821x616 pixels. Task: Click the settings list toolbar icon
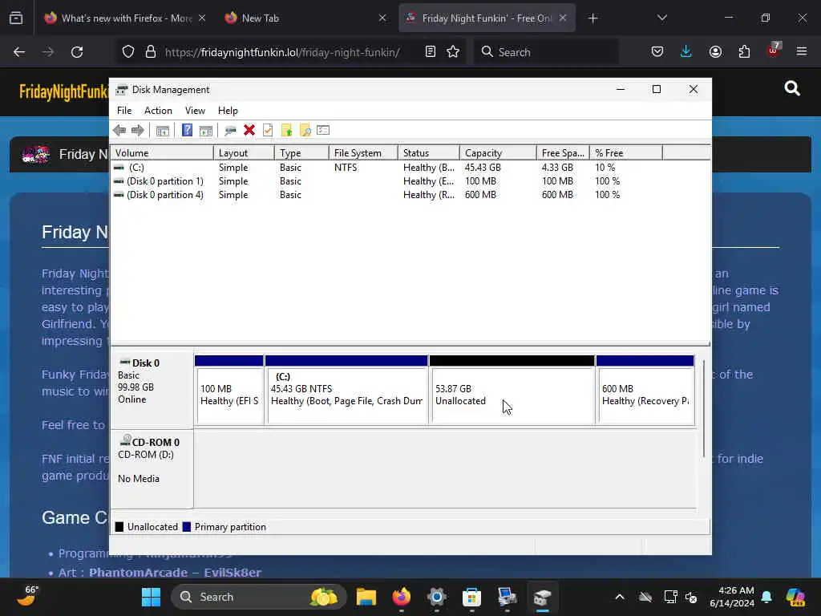click(x=323, y=131)
